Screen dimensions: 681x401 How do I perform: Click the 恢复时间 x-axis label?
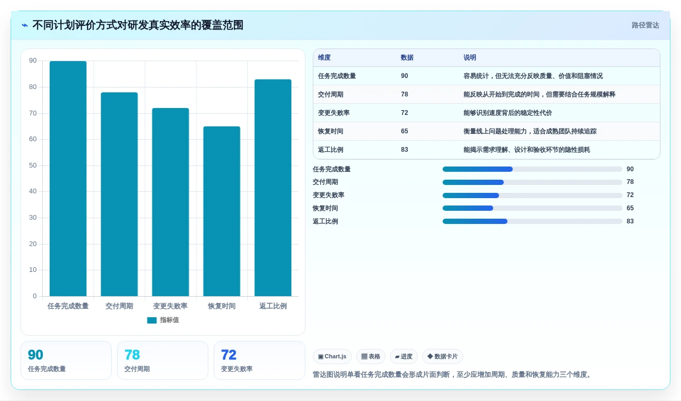222,306
